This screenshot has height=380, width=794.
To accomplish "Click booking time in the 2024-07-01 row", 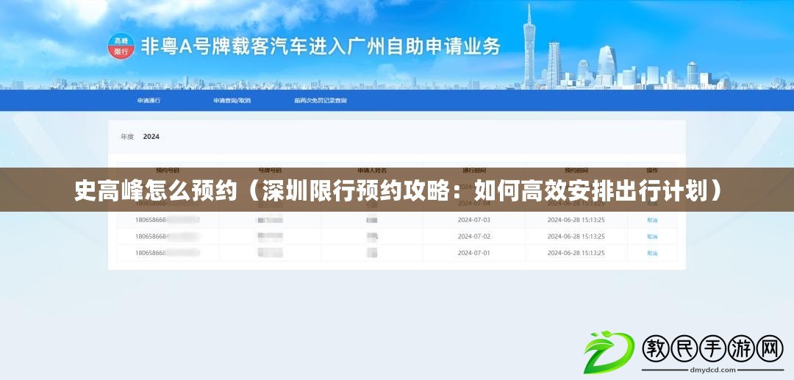I will coord(576,253).
